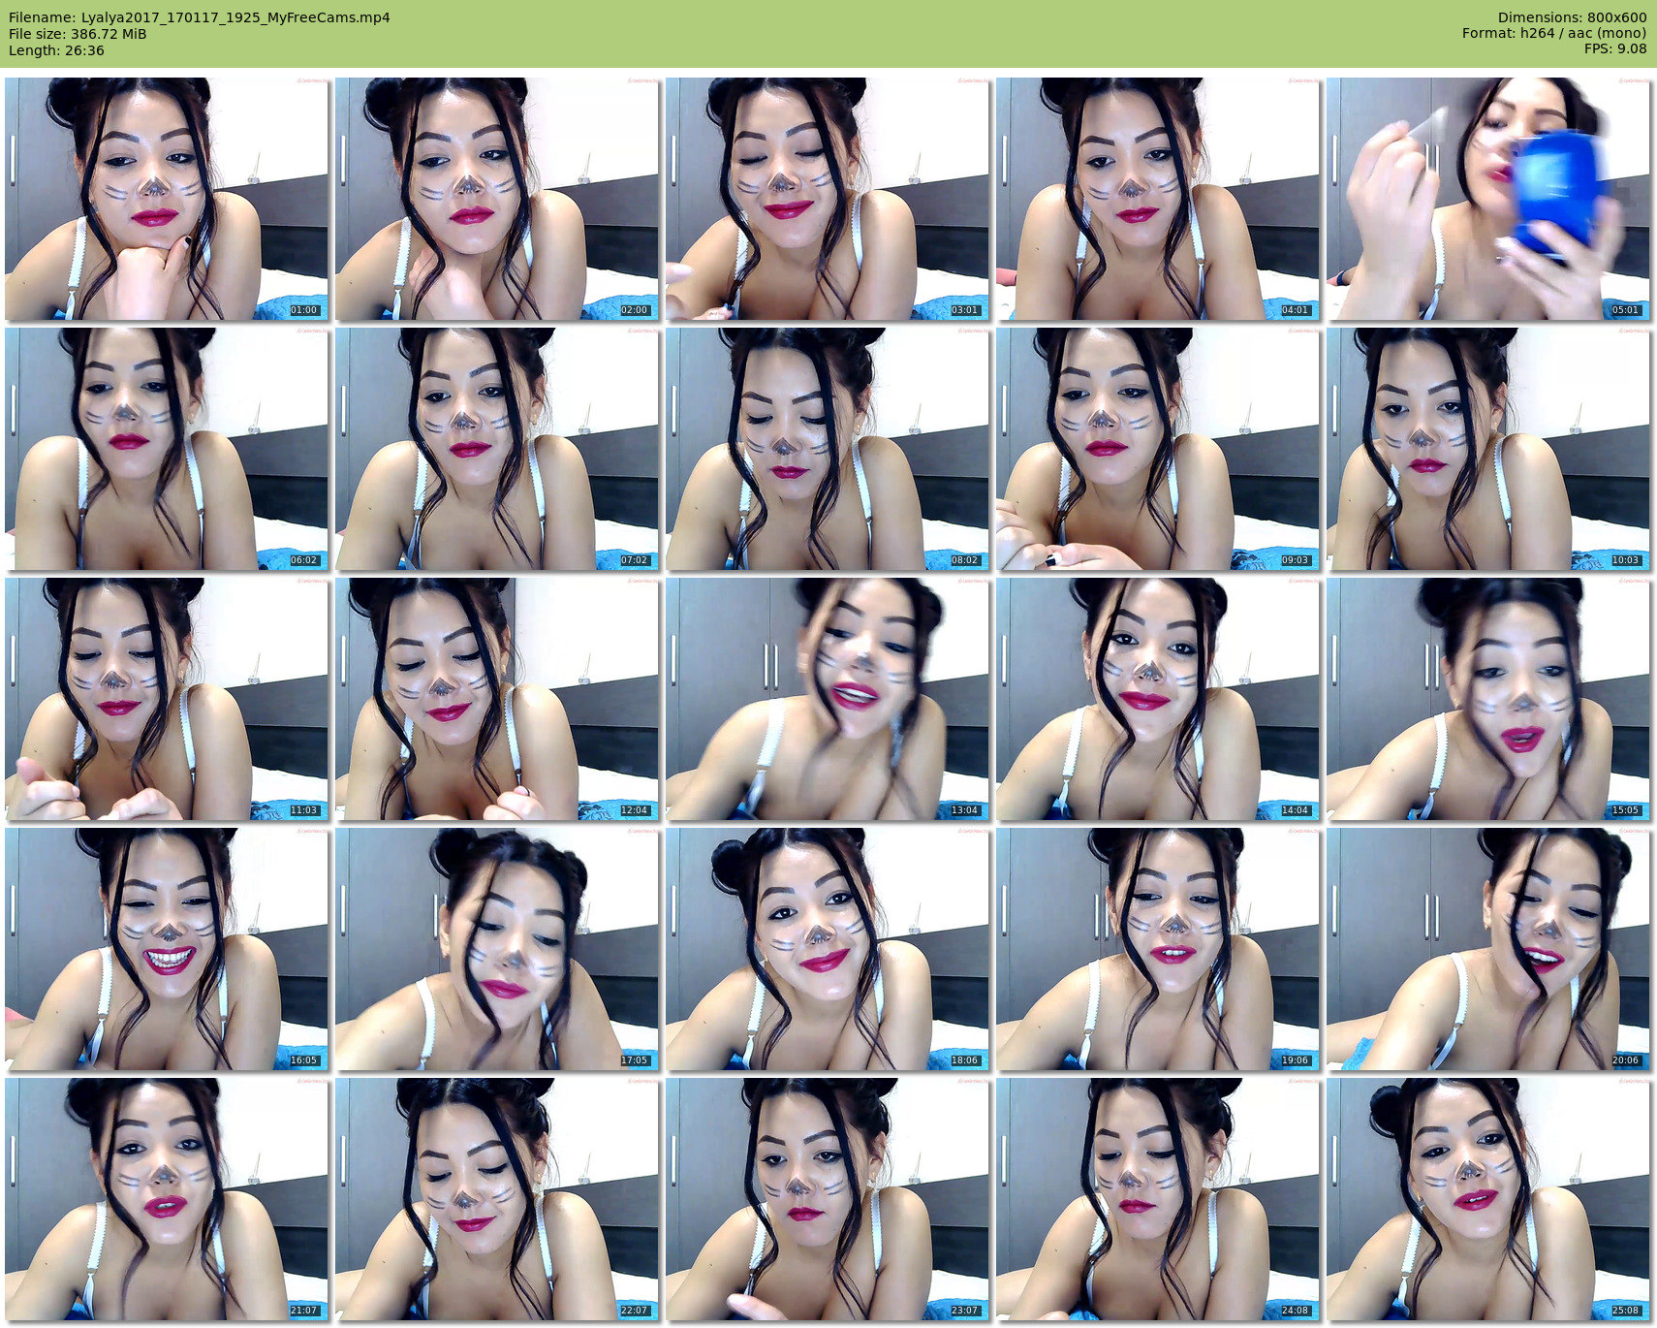Image resolution: width=1657 pixels, height=1328 pixels.
Task: Click the frame stamped 07:02
Action: click(x=497, y=449)
